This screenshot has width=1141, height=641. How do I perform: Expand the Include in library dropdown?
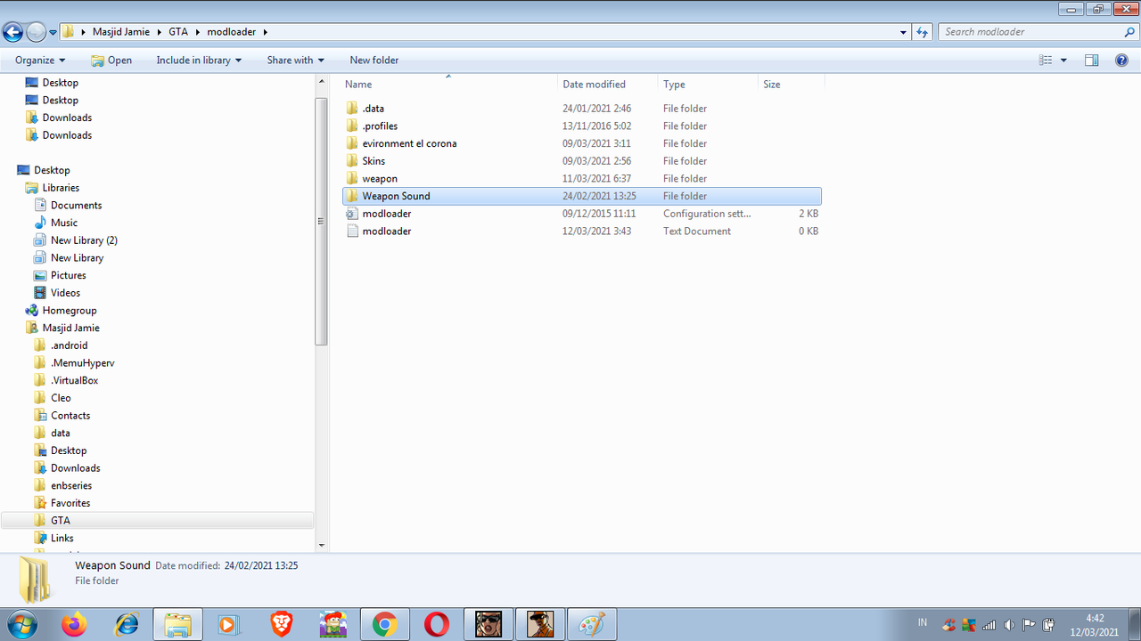(x=199, y=61)
